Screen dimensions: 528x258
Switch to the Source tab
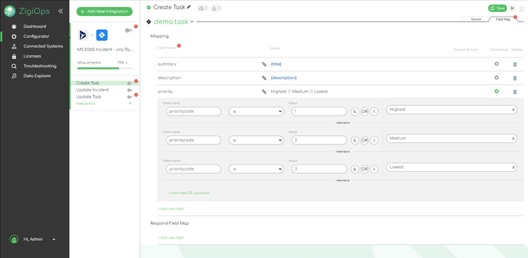click(475, 19)
